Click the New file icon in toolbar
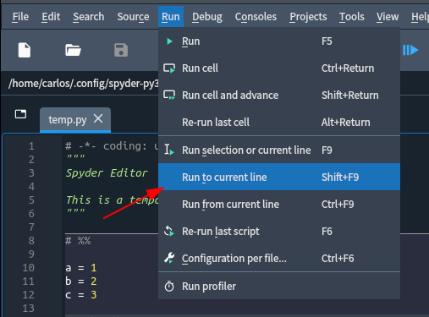The width and height of the screenshot is (429, 317). point(25,50)
